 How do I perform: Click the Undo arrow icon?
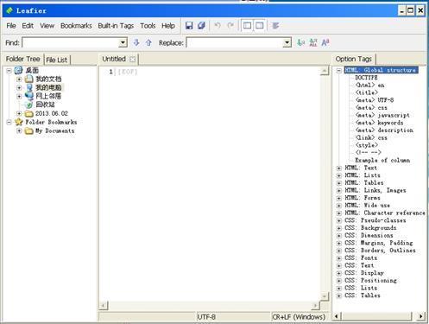click(218, 26)
